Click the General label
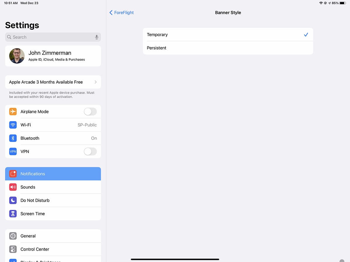 [x=28, y=236]
